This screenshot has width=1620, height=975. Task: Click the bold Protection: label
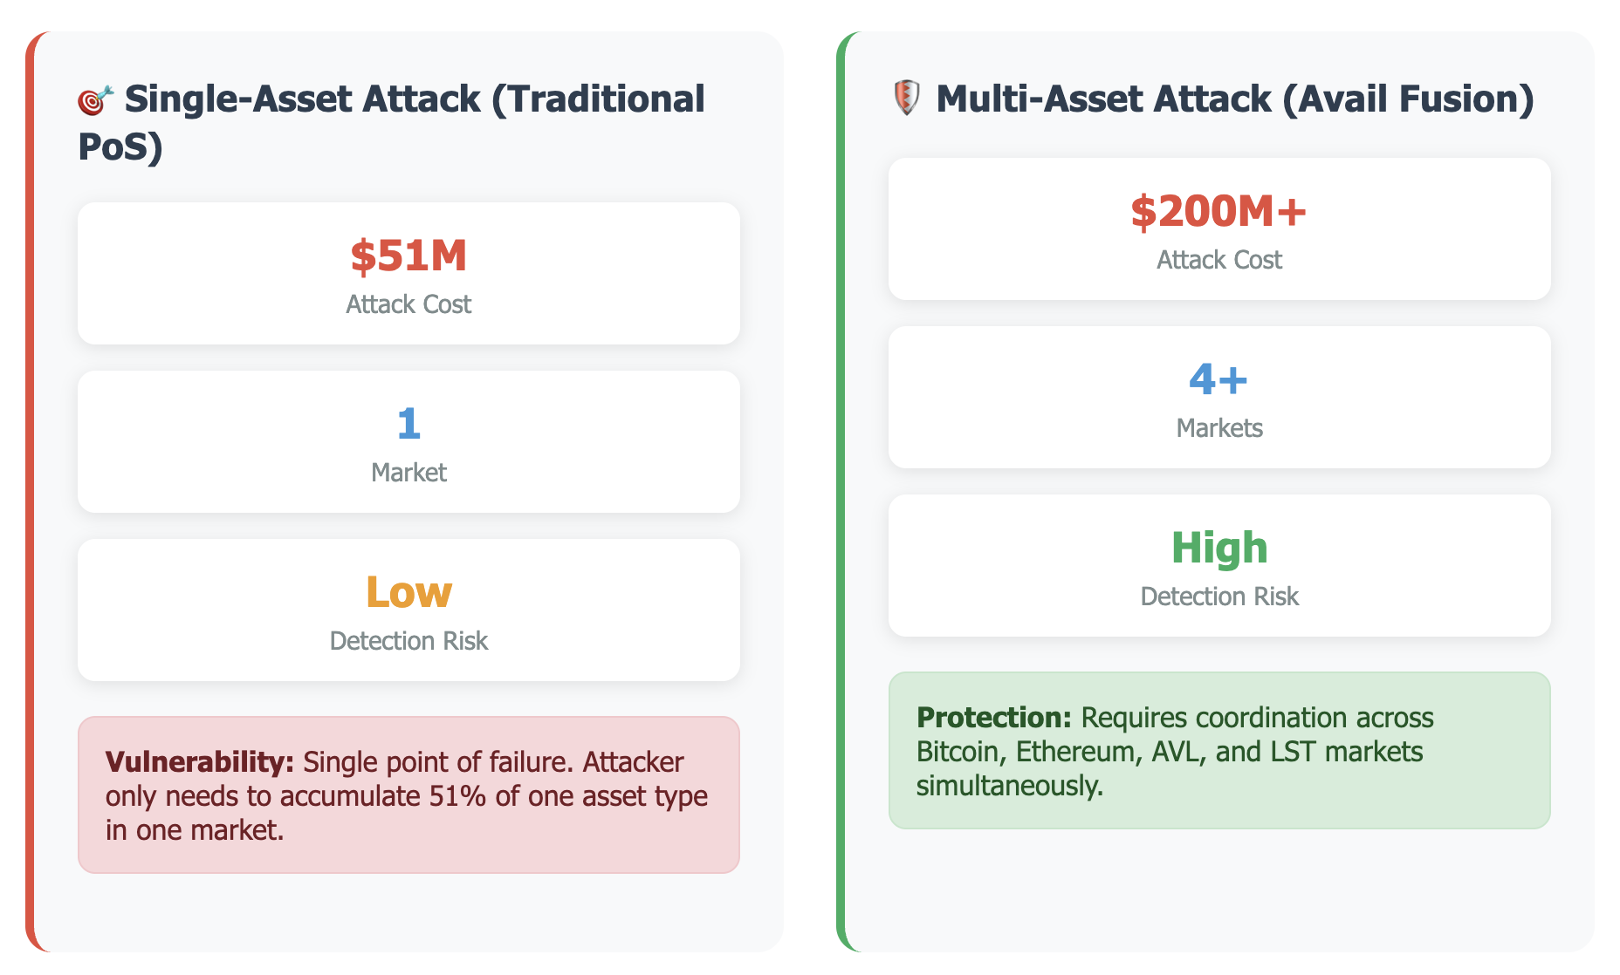993,717
